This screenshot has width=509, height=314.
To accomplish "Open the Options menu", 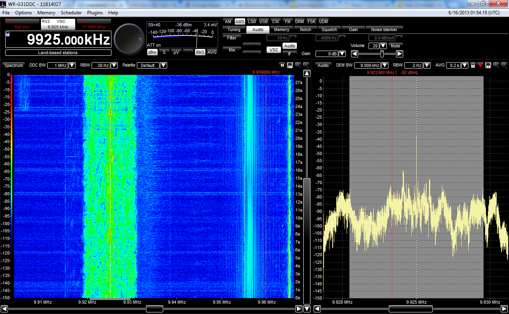I will pos(23,13).
